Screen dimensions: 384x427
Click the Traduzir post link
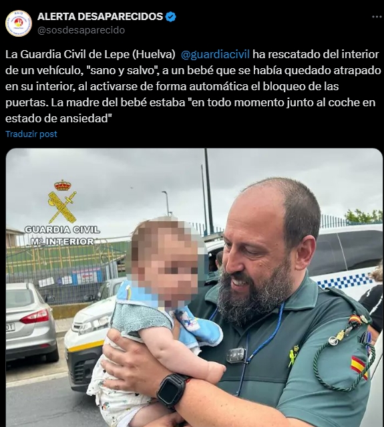pos(31,134)
